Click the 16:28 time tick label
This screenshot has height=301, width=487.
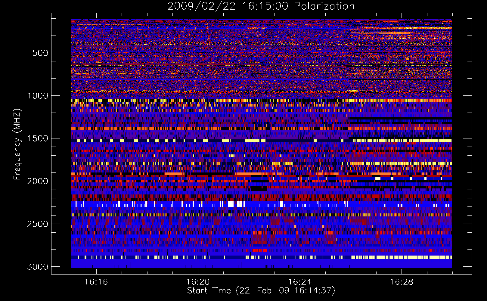(x=402, y=282)
